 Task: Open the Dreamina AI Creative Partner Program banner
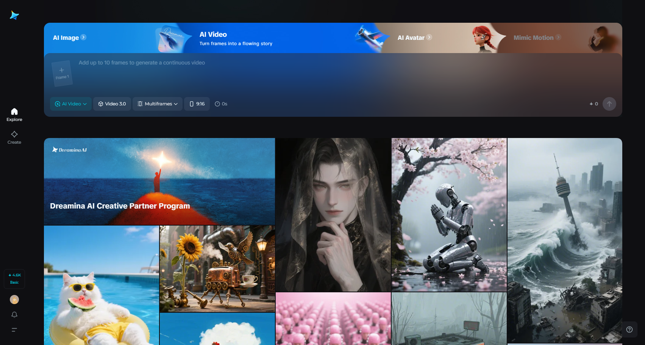click(159, 182)
